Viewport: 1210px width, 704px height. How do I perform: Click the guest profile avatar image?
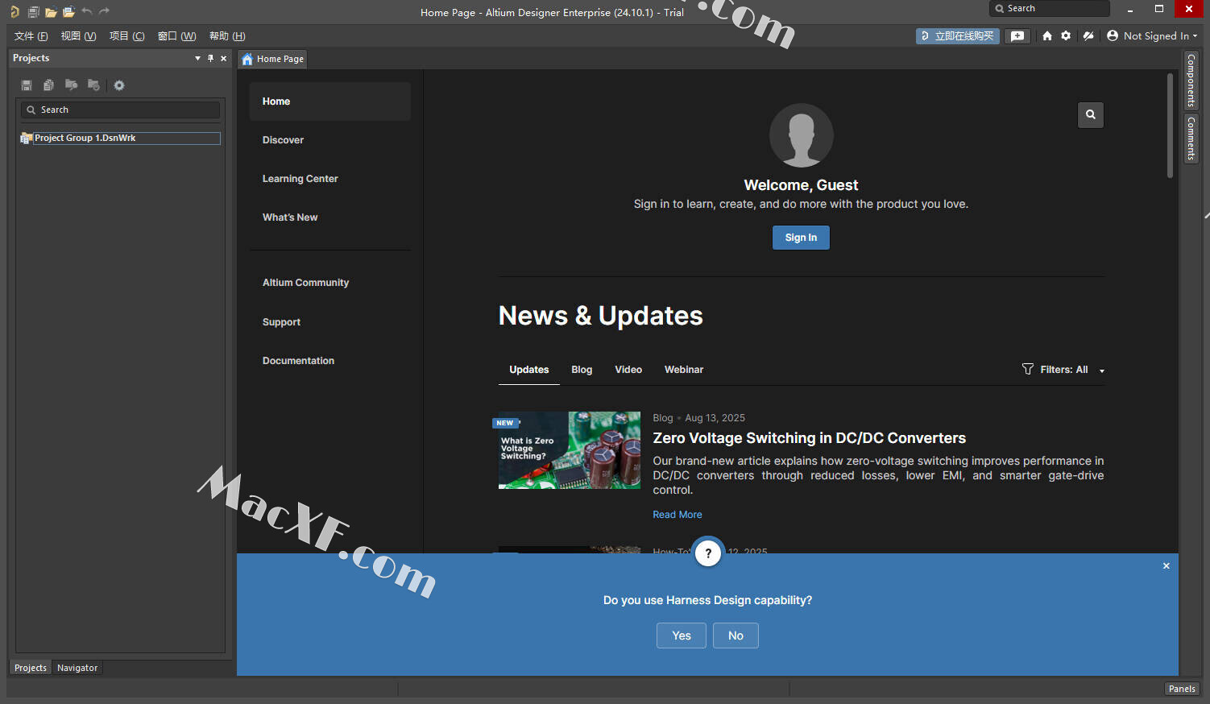click(801, 135)
